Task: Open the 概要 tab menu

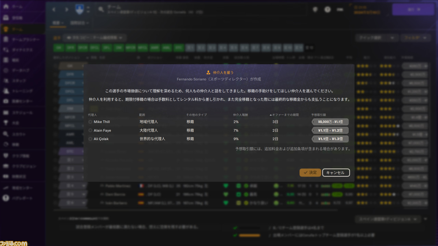Action: pyautogui.click(x=58, y=23)
